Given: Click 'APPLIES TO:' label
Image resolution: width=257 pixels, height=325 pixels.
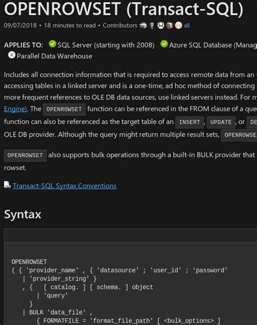Looking at the screenshot, I should tap(23, 45).
